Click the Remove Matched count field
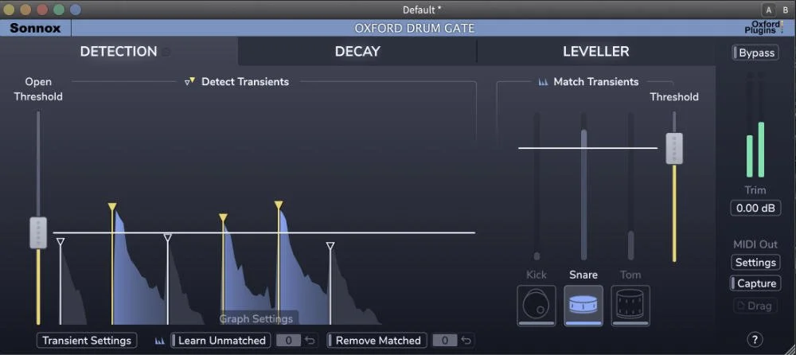Screen dimensions: 796x355 pyautogui.click(x=445, y=340)
